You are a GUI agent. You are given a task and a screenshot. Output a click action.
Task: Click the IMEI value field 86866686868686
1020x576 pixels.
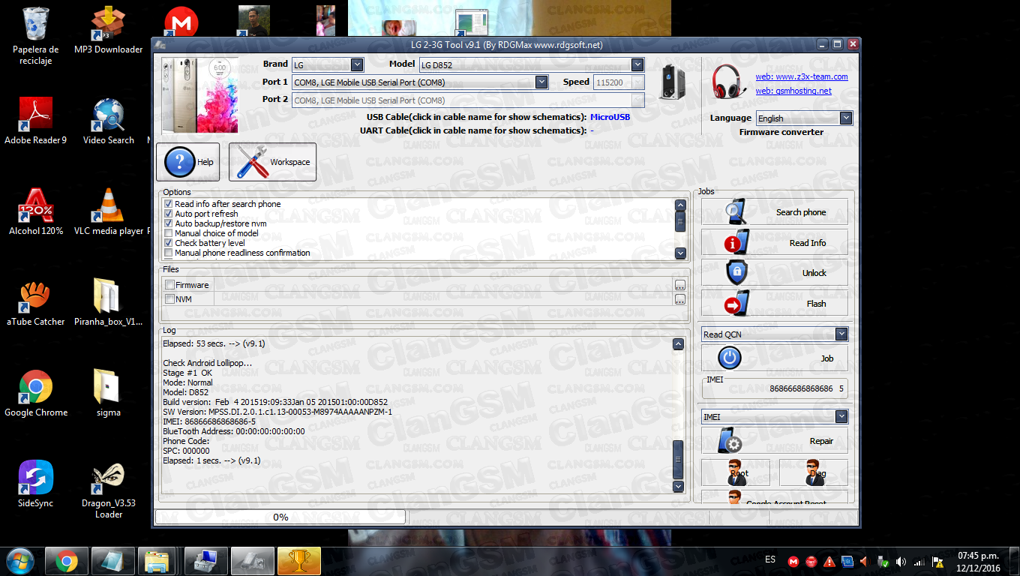click(x=775, y=388)
